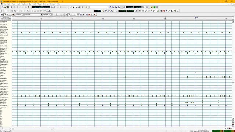This screenshot has height=132, width=235.
Task: Start playback with play button
Action: pos(76,7)
